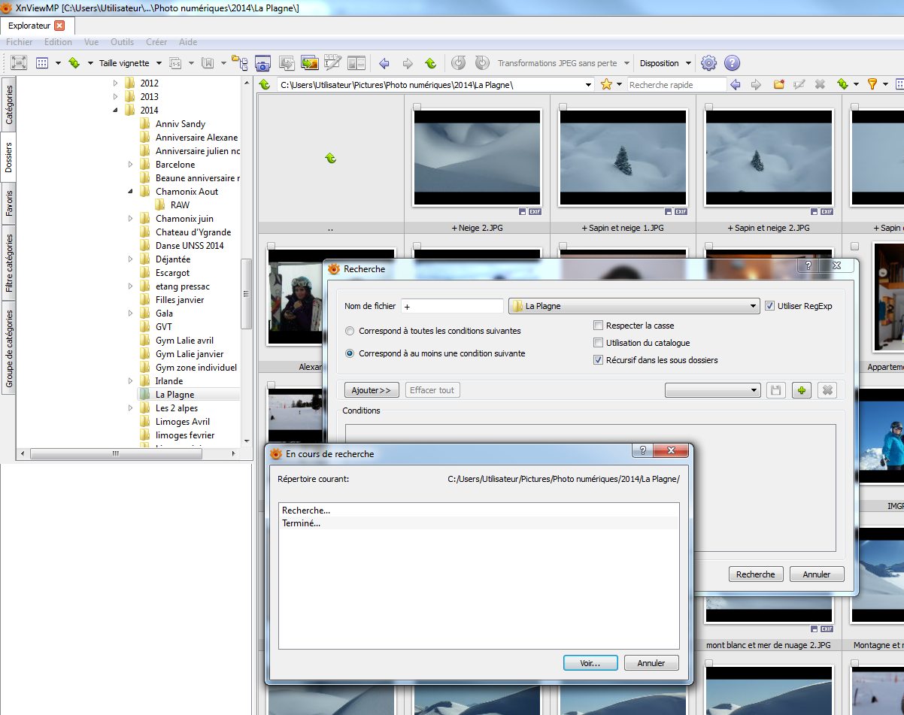Click the green parent folder arrow by address bar

(x=265, y=84)
